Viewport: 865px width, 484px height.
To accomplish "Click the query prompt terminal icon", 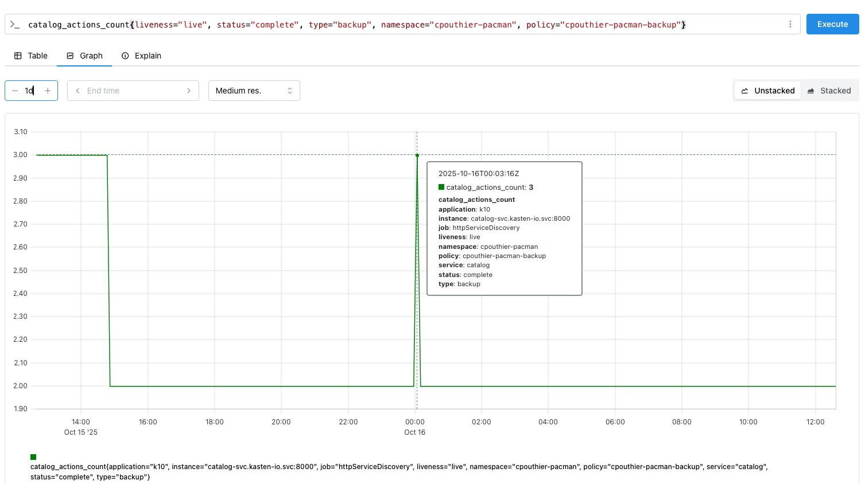I will 15,25.
